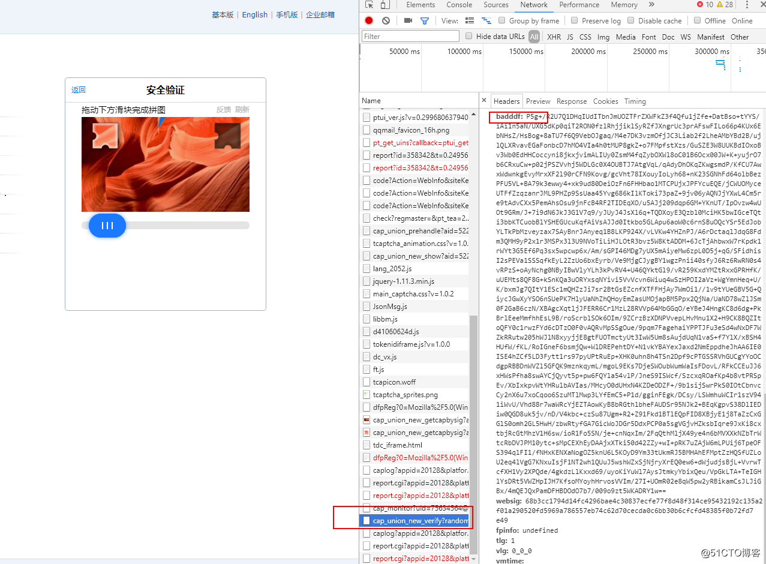Close the request details pane
The width and height of the screenshot is (766, 564).
484,101
